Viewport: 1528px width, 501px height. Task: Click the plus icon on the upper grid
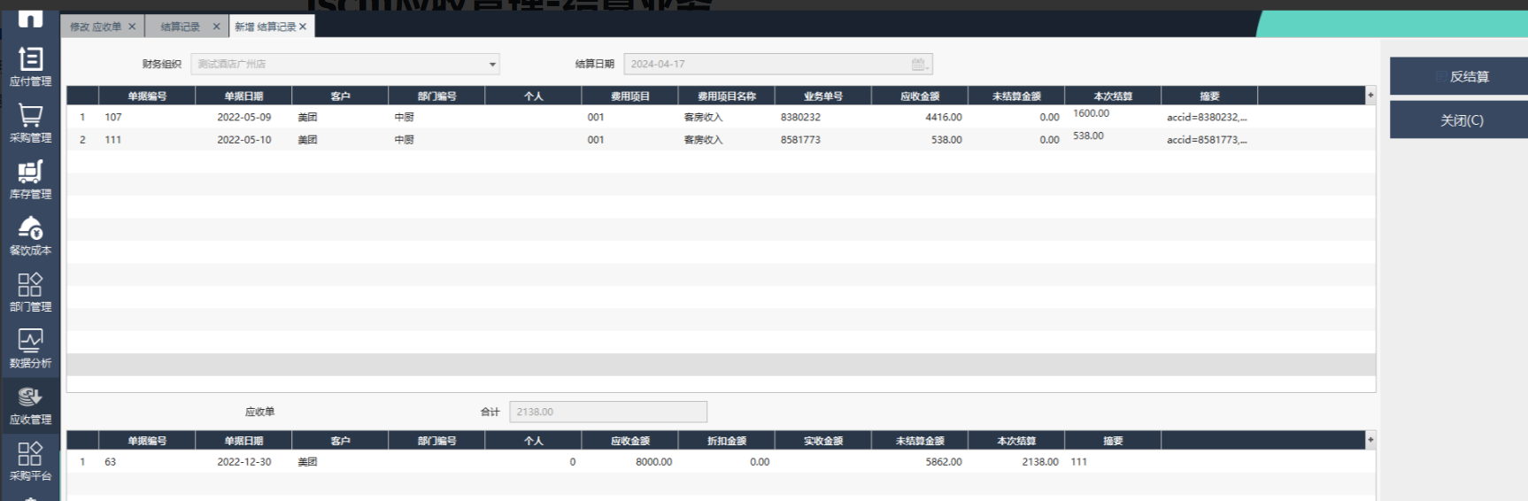pos(1370,96)
